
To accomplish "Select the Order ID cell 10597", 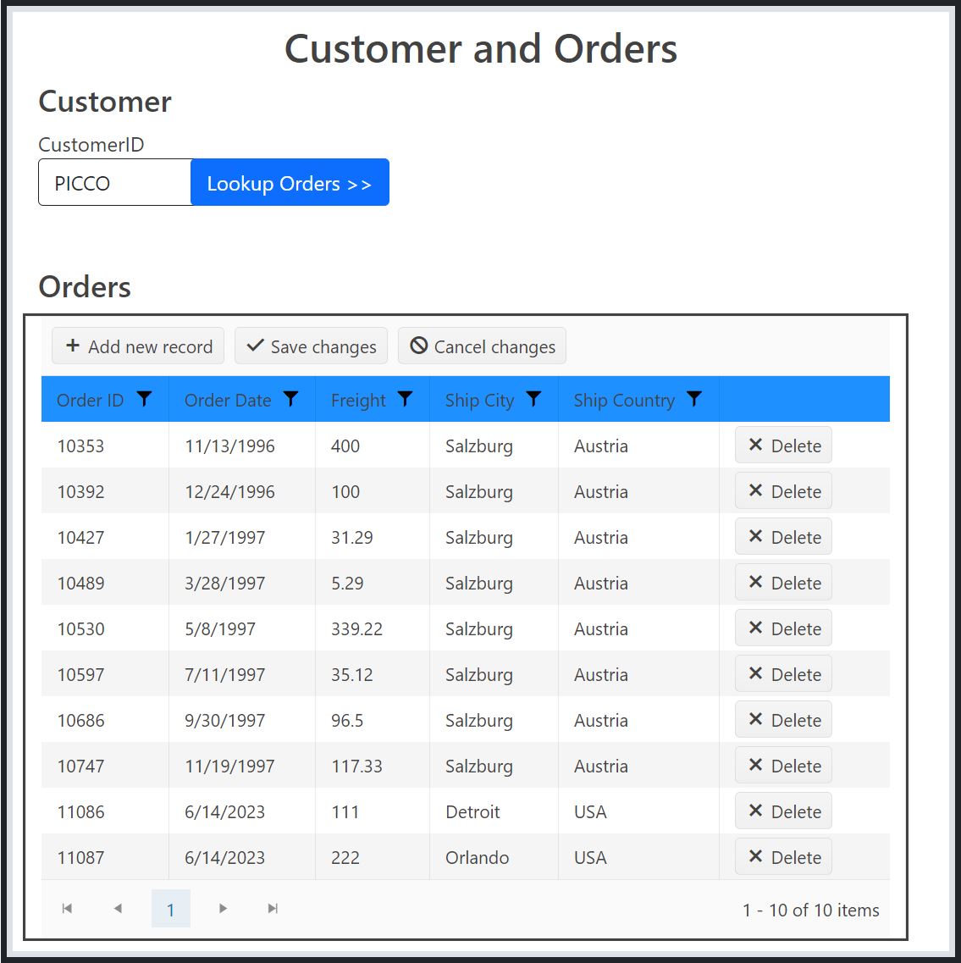I will click(105, 673).
